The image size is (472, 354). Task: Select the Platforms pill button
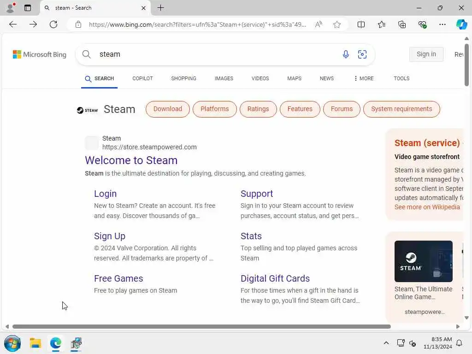pyautogui.click(x=215, y=109)
